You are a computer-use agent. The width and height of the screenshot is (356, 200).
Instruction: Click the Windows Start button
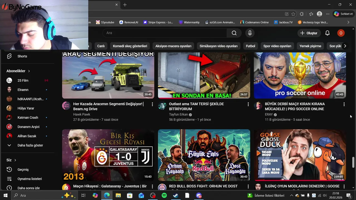[6, 196]
